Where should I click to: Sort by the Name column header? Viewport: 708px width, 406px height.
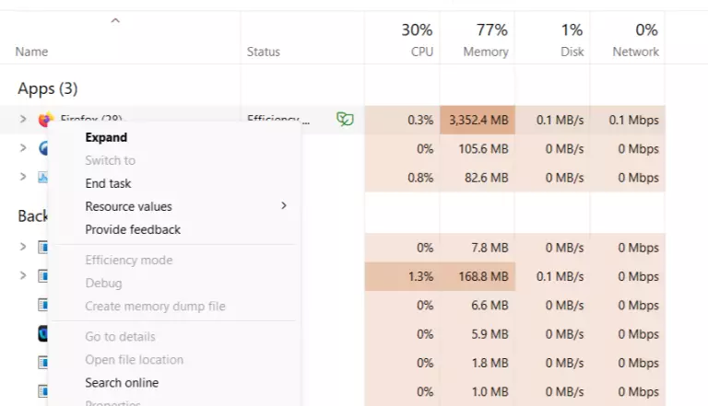[31, 52]
